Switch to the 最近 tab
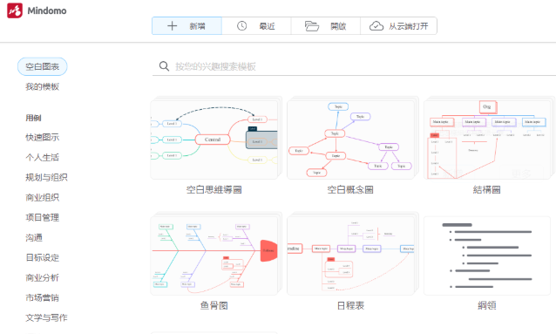 click(x=256, y=26)
